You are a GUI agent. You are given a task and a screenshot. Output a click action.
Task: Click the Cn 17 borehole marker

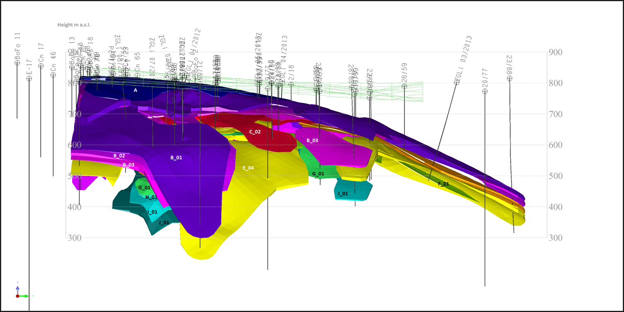[x=41, y=66]
